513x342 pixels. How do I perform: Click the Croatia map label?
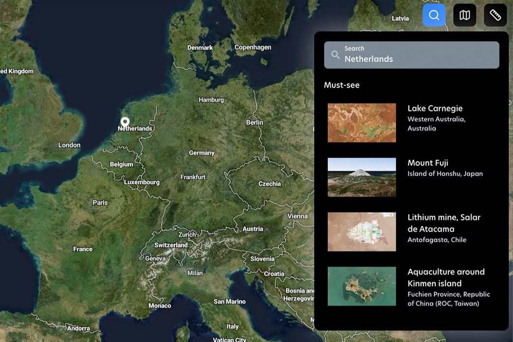pos(274,274)
